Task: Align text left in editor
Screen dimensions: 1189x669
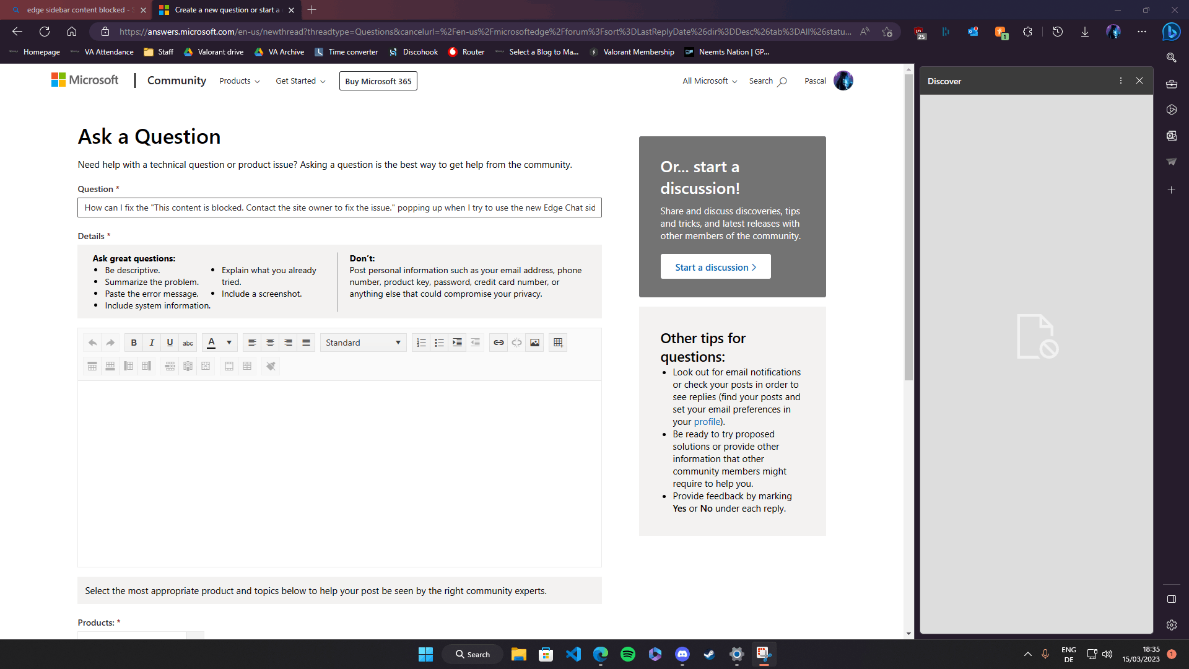Action: click(252, 343)
